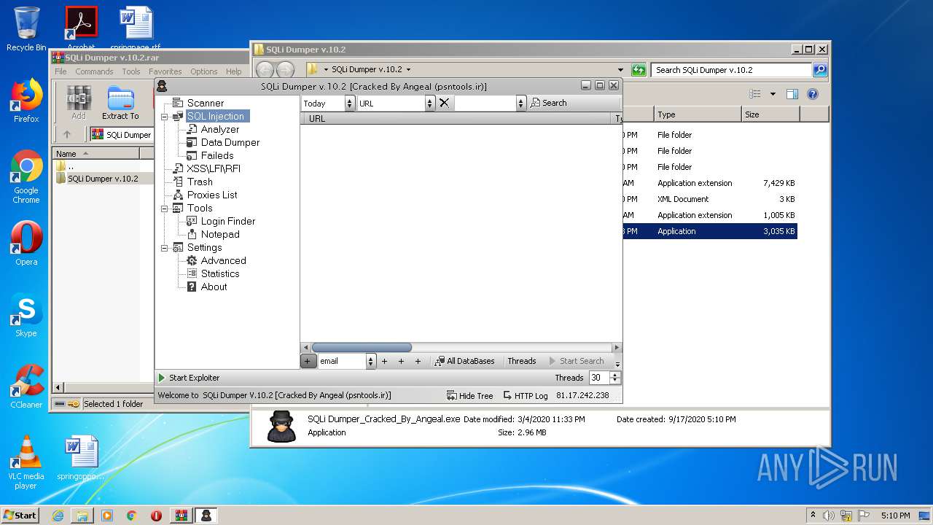Select the 3,035 KB Application row in Explorer

pyautogui.click(x=711, y=231)
